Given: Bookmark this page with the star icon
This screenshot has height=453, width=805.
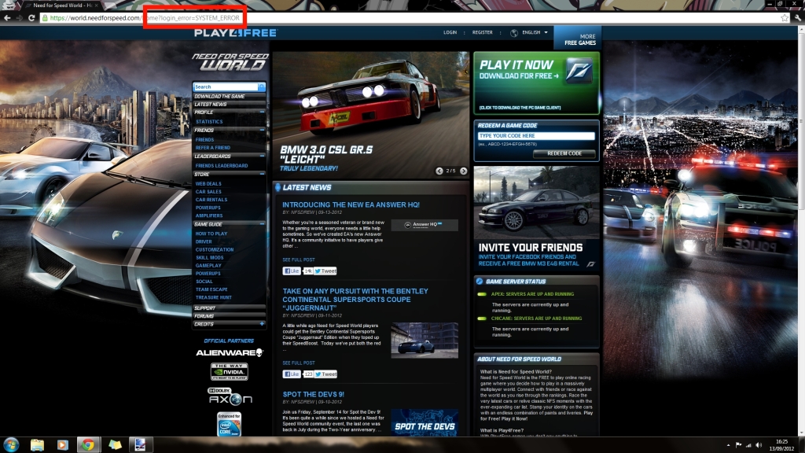Looking at the screenshot, I should pyautogui.click(x=785, y=17).
